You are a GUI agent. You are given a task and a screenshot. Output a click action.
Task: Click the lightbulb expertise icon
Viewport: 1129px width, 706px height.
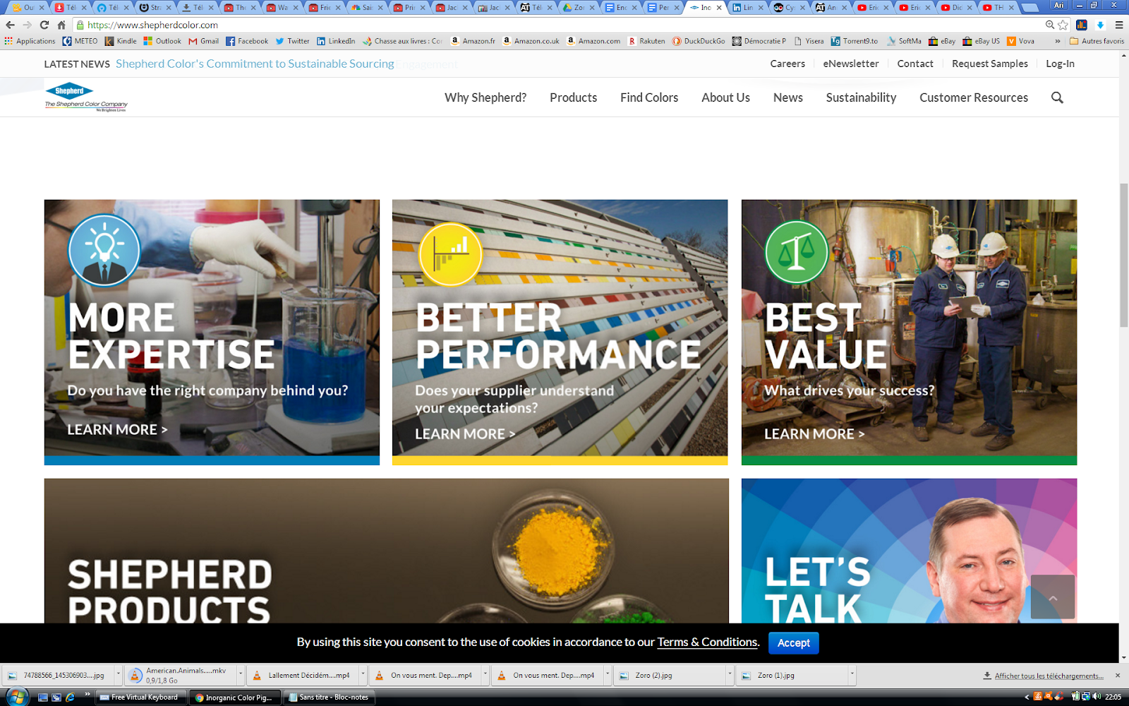[104, 251]
